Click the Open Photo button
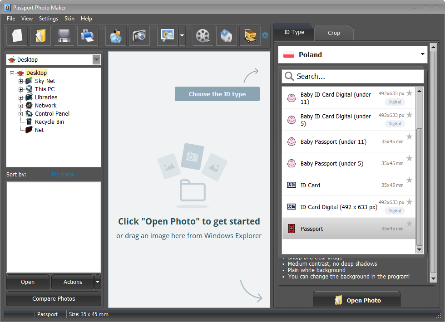 pyautogui.click(x=357, y=300)
